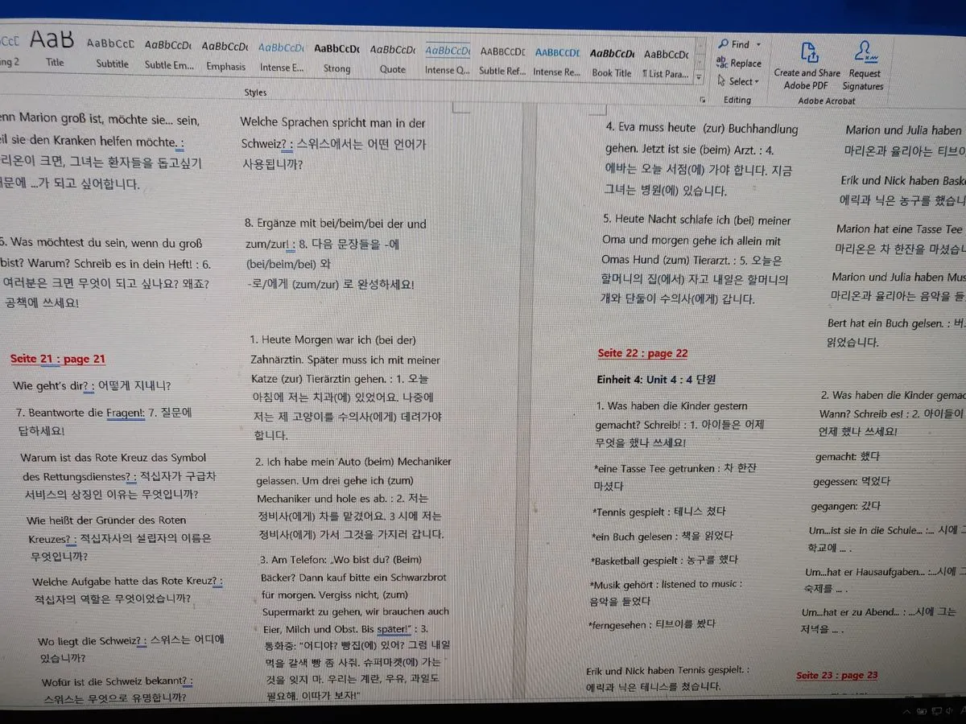This screenshot has height=724, width=966.
Task: Open the Find dropdown arrow
Action: pyautogui.click(x=758, y=45)
